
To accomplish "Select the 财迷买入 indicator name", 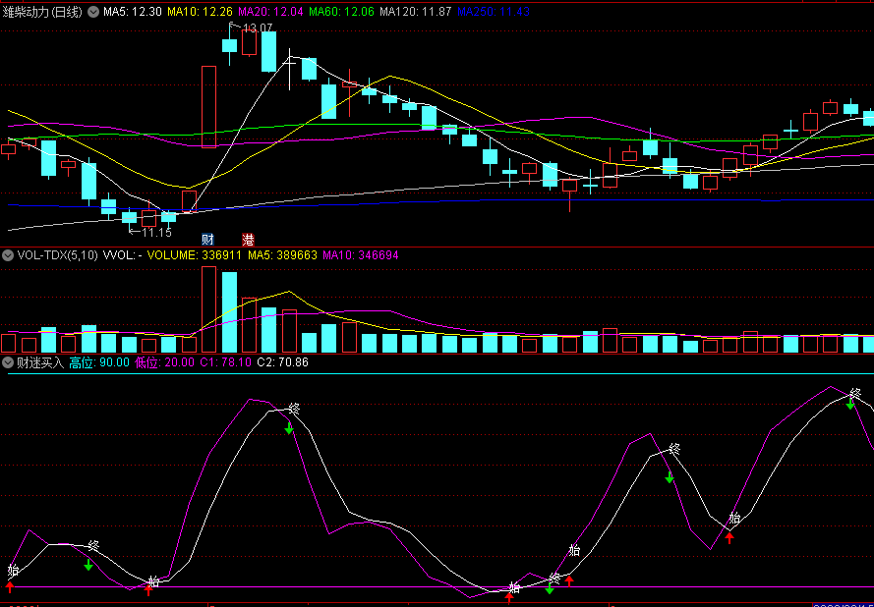I will click(40, 363).
